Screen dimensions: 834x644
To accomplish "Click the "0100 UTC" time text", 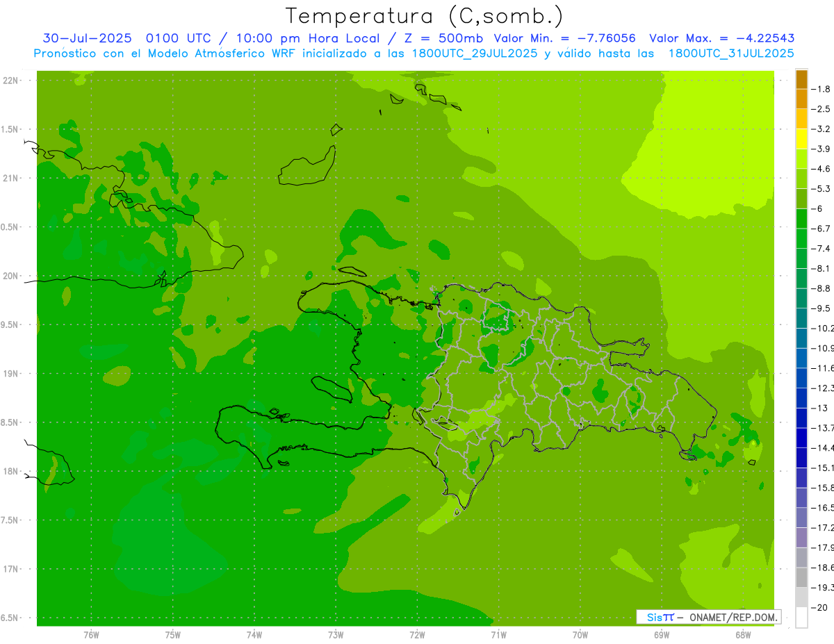I will (177, 38).
